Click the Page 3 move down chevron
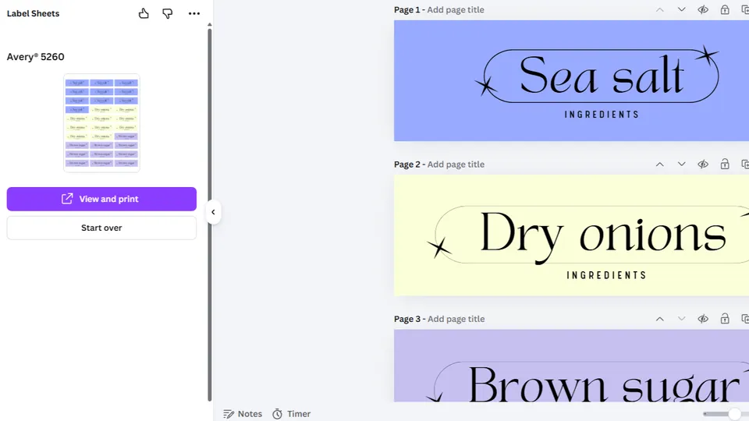 pyautogui.click(x=682, y=319)
